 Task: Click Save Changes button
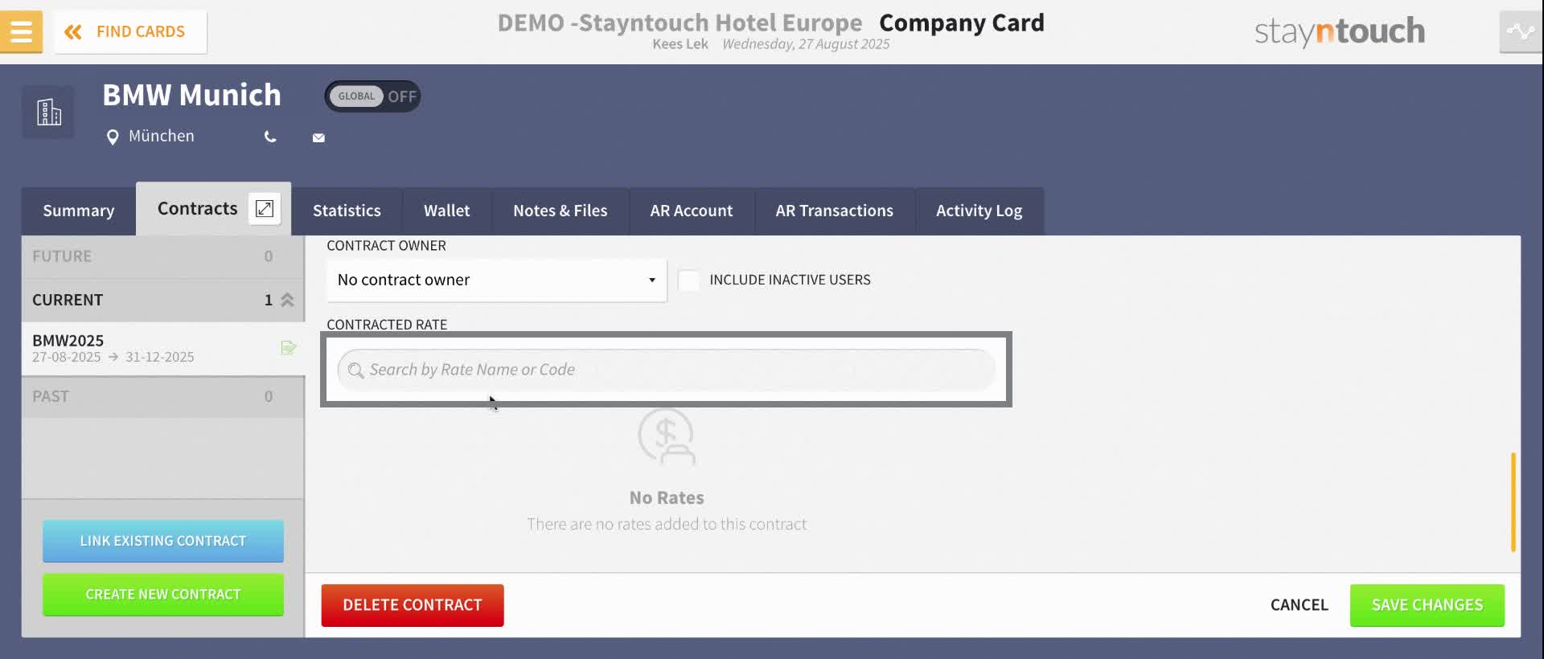pyautogui.click(x=1427, y=605)
